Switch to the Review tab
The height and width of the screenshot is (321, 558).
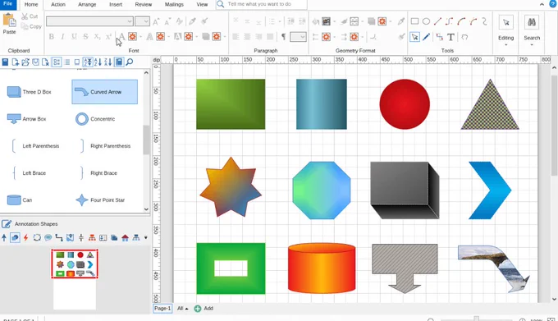click(144, 4)
